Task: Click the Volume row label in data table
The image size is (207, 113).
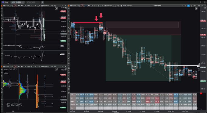Action: tap(73, 105)
